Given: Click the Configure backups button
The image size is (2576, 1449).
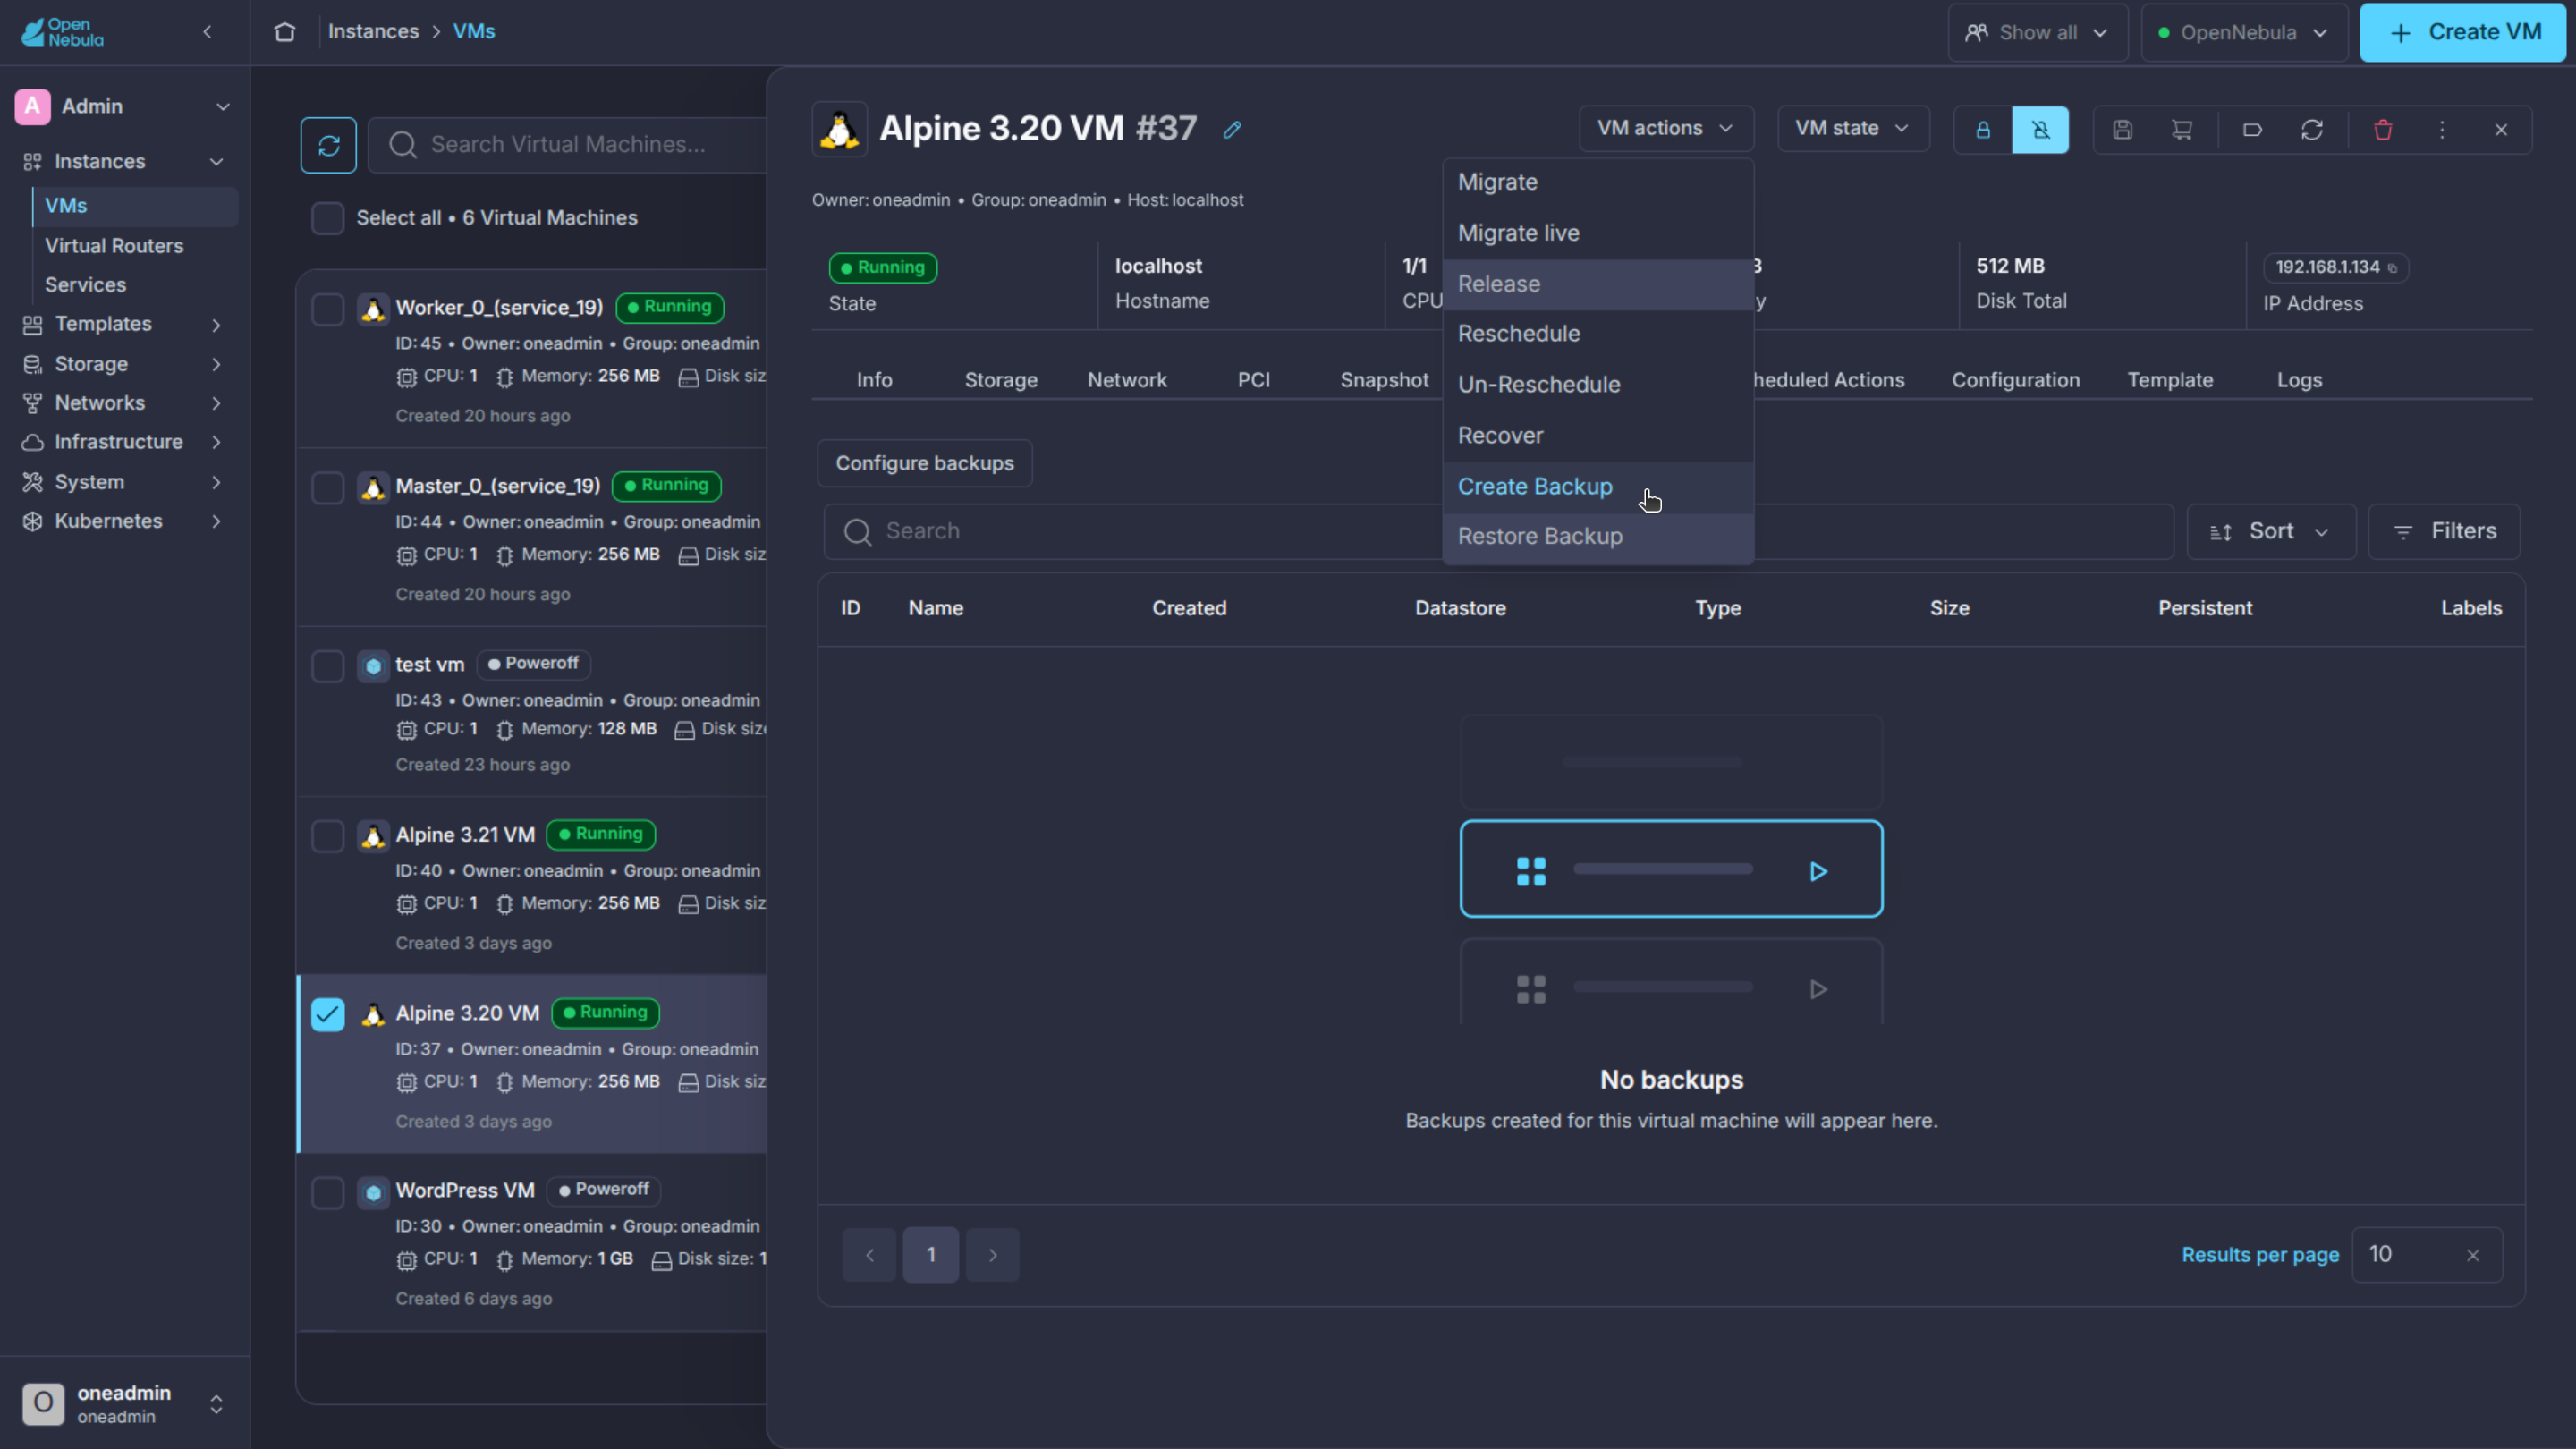Looking at the screenshot, I should pyautogui.click(x=924, y=463).
